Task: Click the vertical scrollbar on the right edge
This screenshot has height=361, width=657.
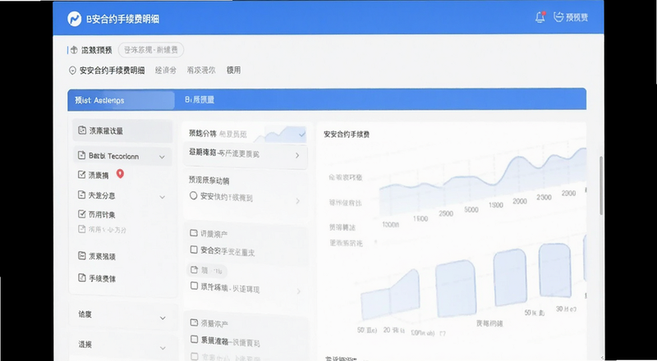Action: [x=601, y=185]
